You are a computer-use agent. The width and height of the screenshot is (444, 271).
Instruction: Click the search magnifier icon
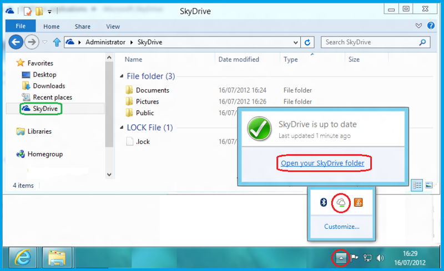click(x=422, y=42)
